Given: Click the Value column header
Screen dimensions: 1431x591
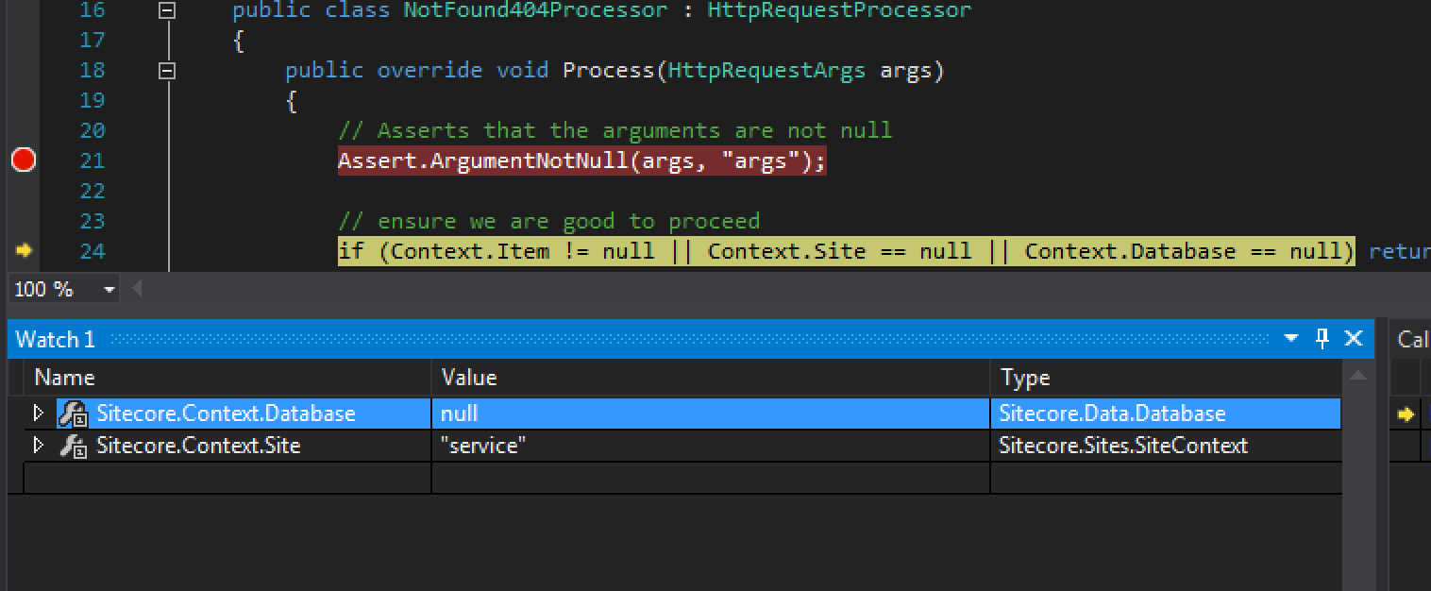Looking at the screenshot, I should [x=710, y=378].
